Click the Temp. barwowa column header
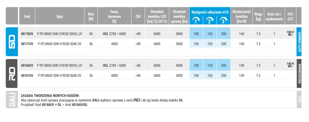Screen dimensions: 309x122 tap(114, 16)
